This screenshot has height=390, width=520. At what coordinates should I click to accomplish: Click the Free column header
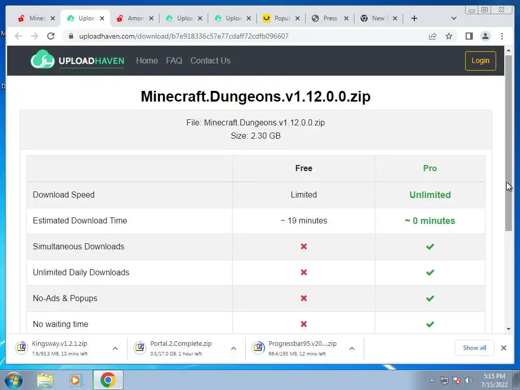pyautogui.click(x=304, y=168)
